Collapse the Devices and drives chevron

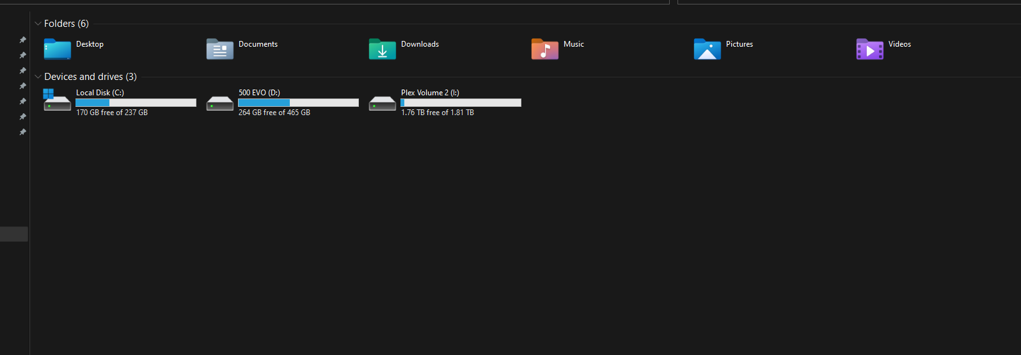coord(38,77)
